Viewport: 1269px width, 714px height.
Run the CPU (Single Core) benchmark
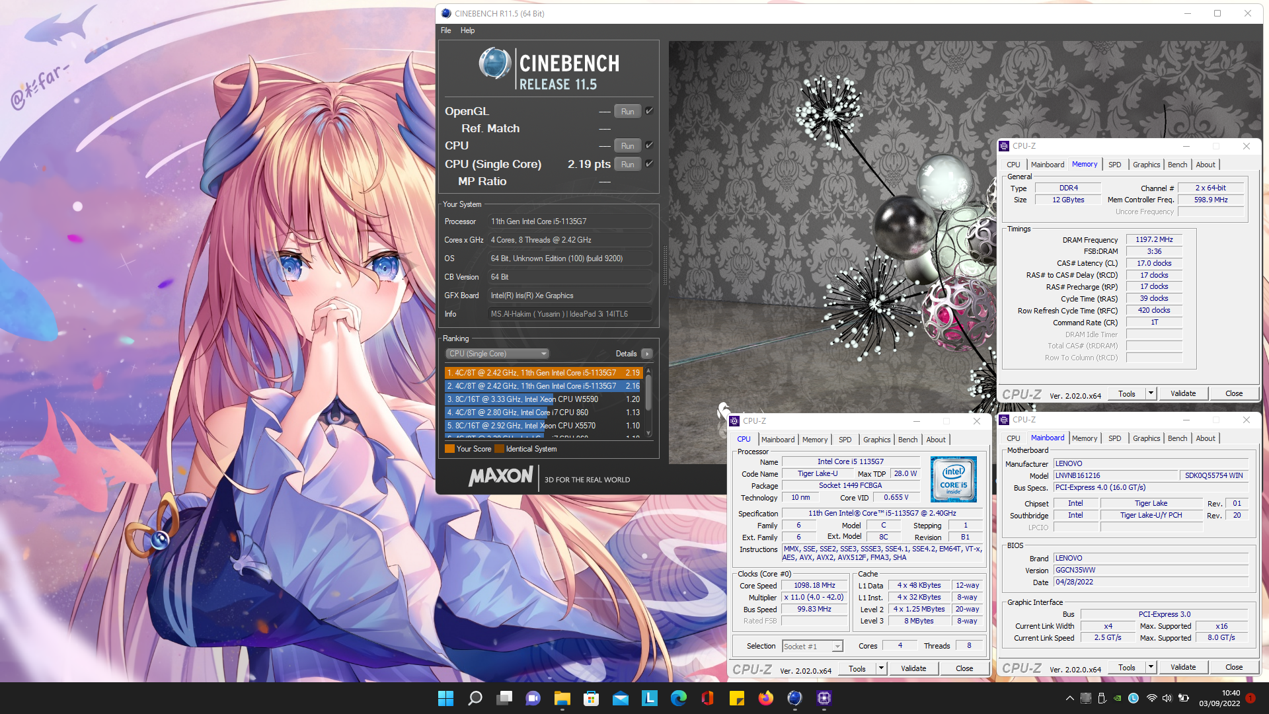point(627,165)
